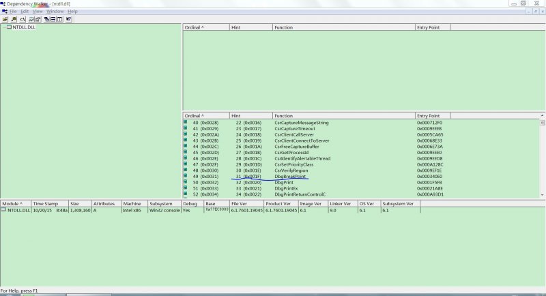This screenshot has height=296, width=546.
Task: Click the export list scrollbar thumb
Action: point(543,123)
